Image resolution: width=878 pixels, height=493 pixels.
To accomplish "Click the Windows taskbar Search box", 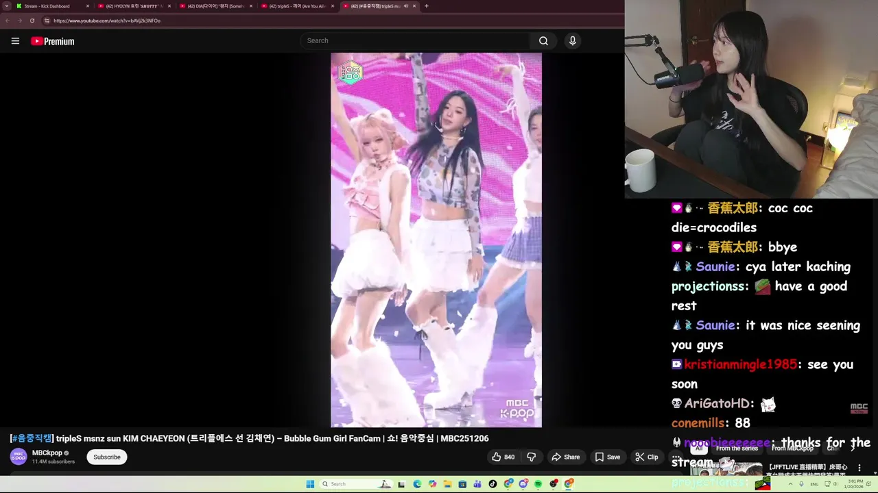I will click(x=356, y=484).
